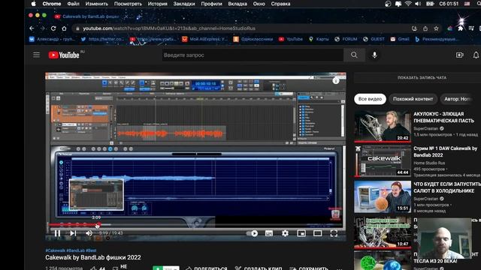Select the 'Cakewalk by BandLab фишки' browser tab

[x=91, y=16]
